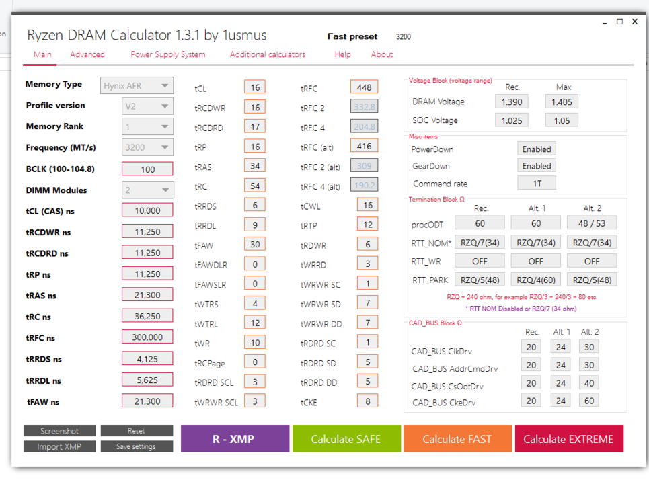Screen dimensions: 649x484
Task: Click the tRC value 54
Action: 255,186
